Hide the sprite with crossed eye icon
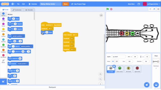 point(117,61)
